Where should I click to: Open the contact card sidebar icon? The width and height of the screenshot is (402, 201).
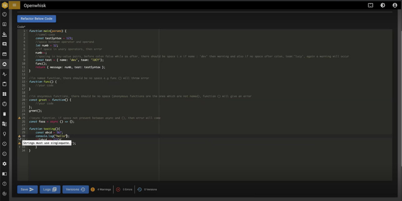click(x=5, y=24)
